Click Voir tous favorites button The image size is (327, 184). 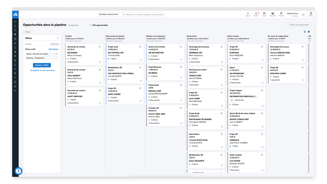coord(55,44)
